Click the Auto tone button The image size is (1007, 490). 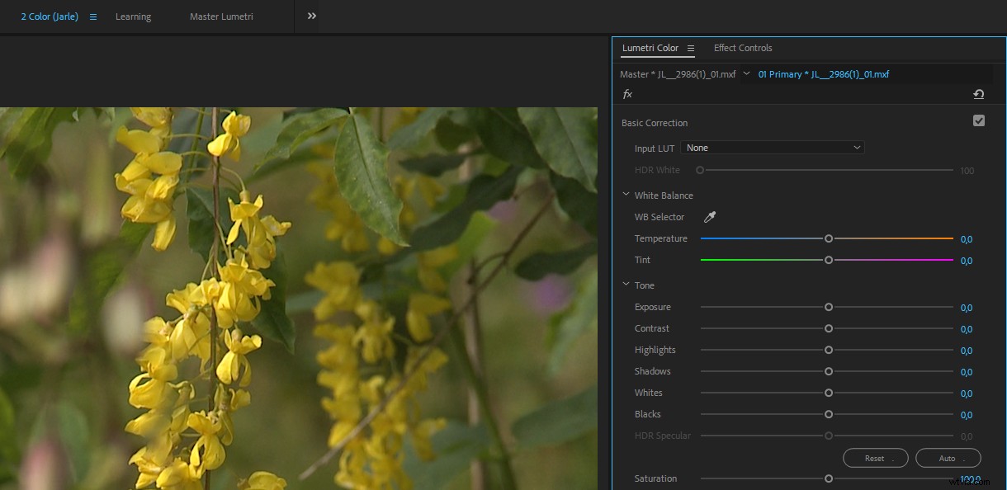(x=948, y=458)
